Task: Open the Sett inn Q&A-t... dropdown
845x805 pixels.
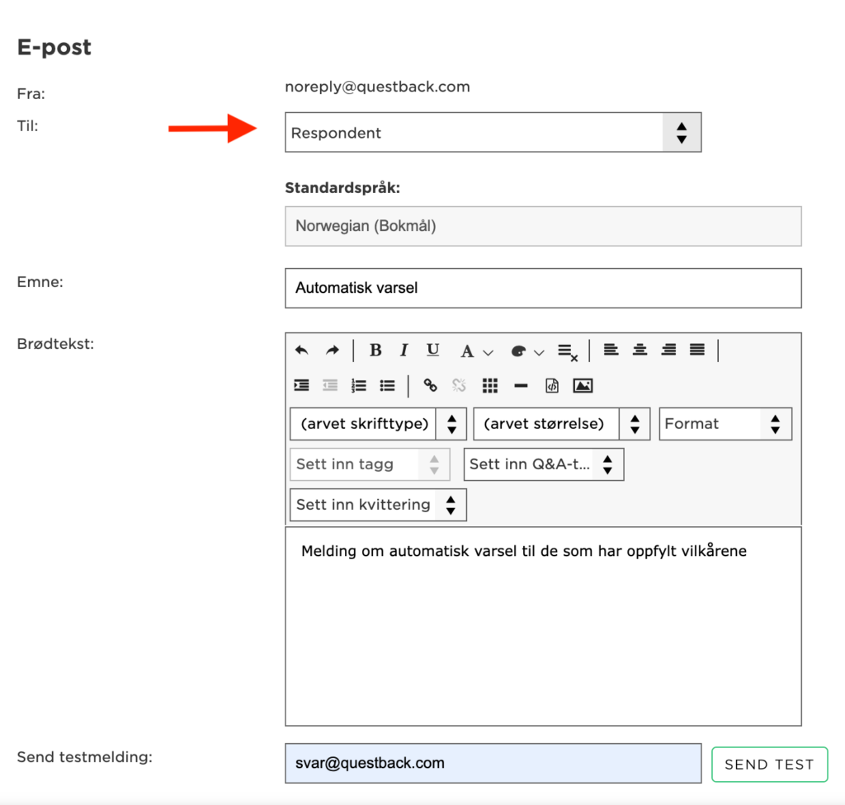Action: (544, 464)
